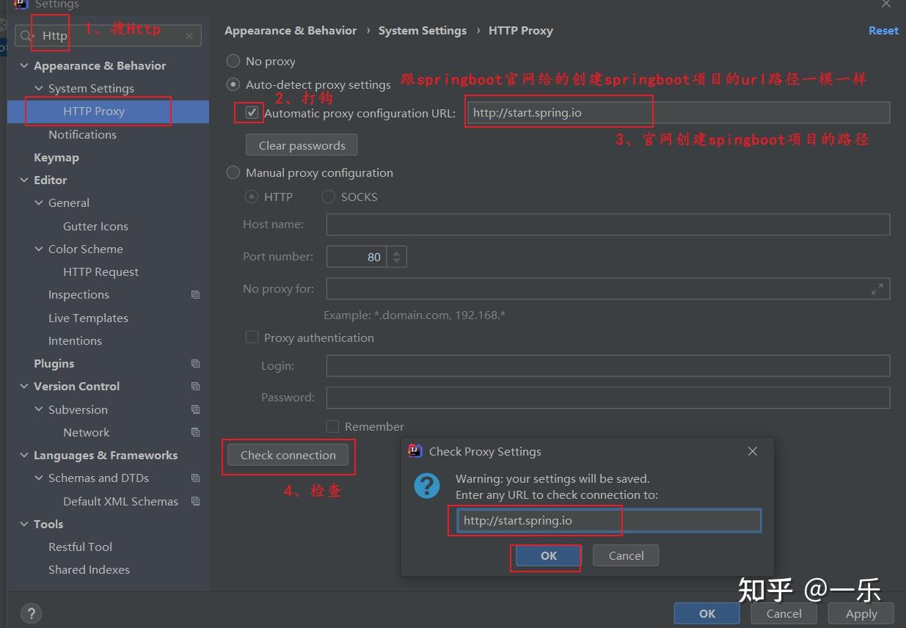Viewport: 906px width, 628px height.
Task: Enable Proxy authentication
Action: coord(252,337)
